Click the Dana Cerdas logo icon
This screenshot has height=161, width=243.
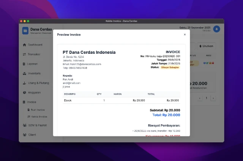pyautogui.click(x=25, y=31)
